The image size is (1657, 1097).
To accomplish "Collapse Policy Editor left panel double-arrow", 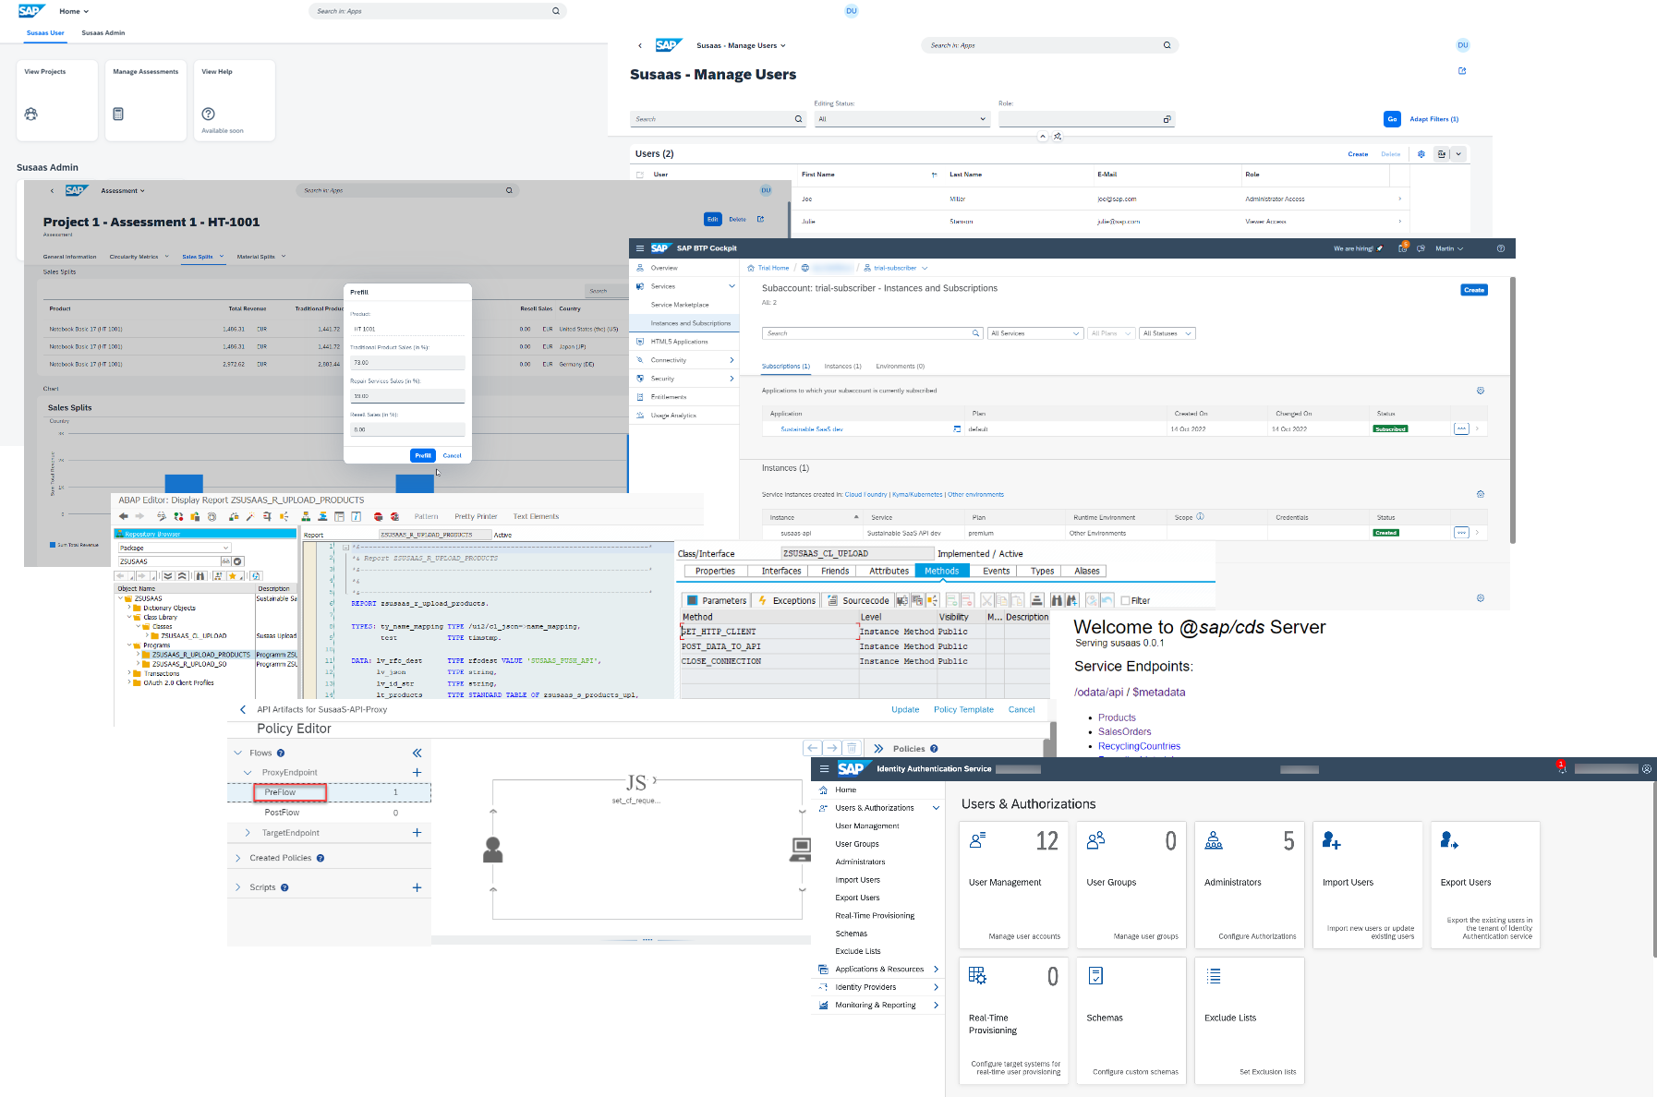I will [x=417, y=753].
